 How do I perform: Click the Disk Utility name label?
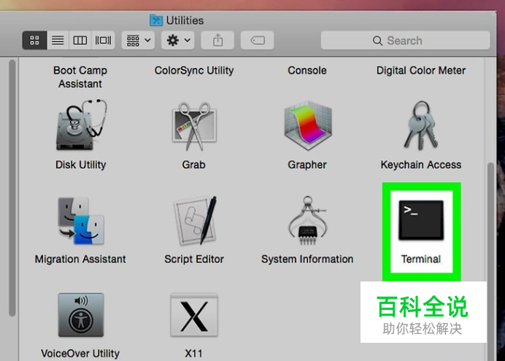coord(81,165)
